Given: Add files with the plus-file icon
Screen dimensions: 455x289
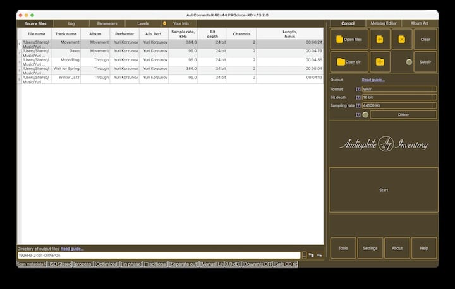Looking at the screenshot, I should pos(380,39).
